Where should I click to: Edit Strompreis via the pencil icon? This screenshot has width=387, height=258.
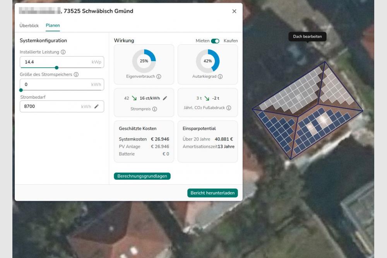[x=166, y=98]
